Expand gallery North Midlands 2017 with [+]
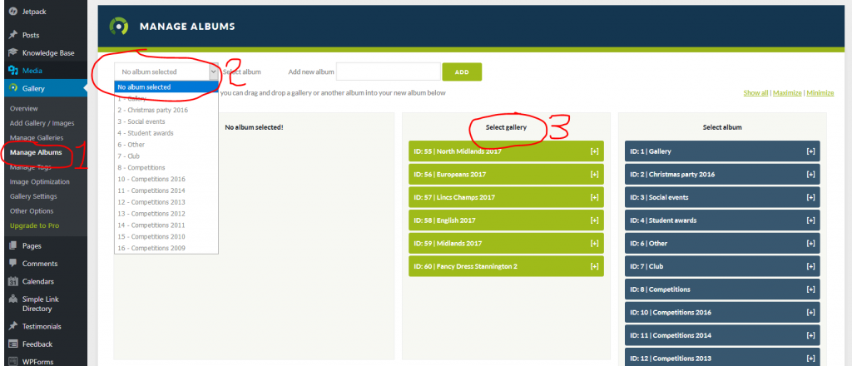This screenshot has height=366, width=852. pos(594,151)
